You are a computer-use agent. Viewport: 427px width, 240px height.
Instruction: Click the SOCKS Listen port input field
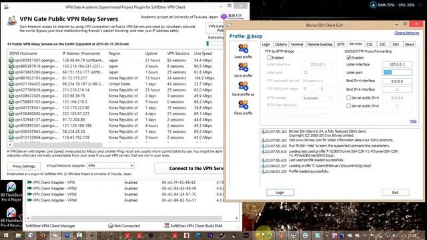pos(397,73)
